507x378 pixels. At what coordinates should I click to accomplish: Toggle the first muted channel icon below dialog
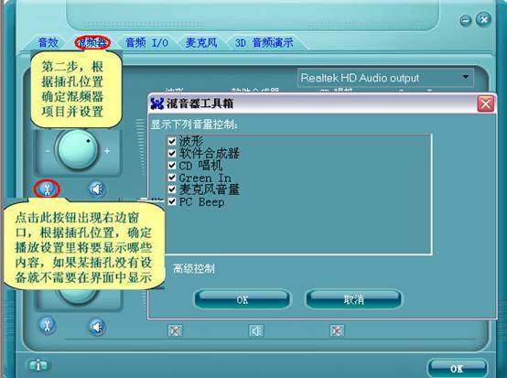point(175,330)
